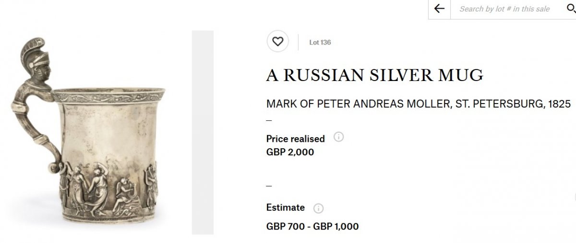Viewport: 576px width, 243px height.
Task: Go back using the left arrow icon
Action: click(439, 9)
